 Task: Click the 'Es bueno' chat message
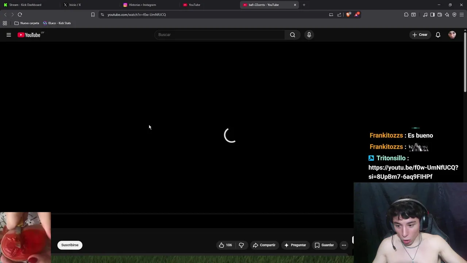click(420, 136)
